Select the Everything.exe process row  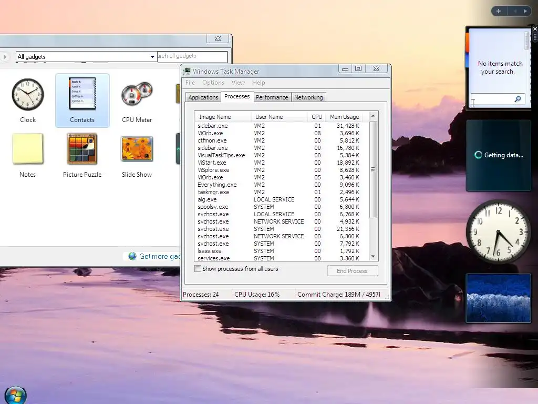coord(282,185)
